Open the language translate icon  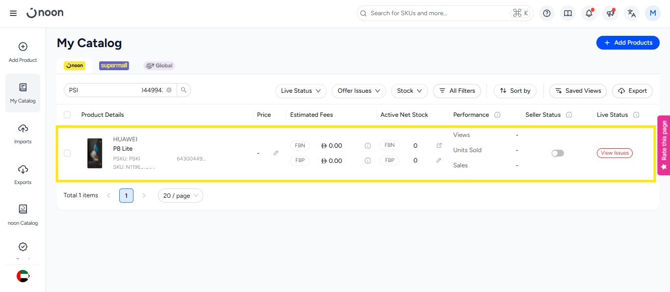(x=632, y=13)
